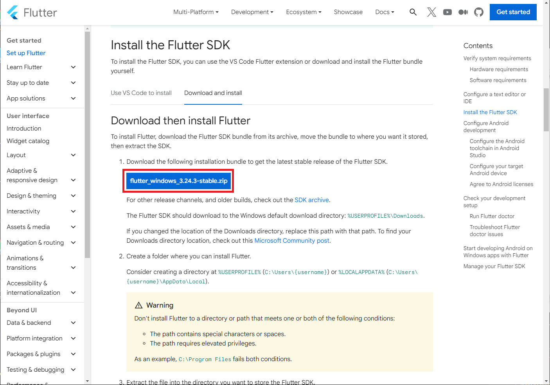The height and width of the screenshot is (385, 550).
Task: Open the YouTube channel icon
Action: click(x=447, y=12)
